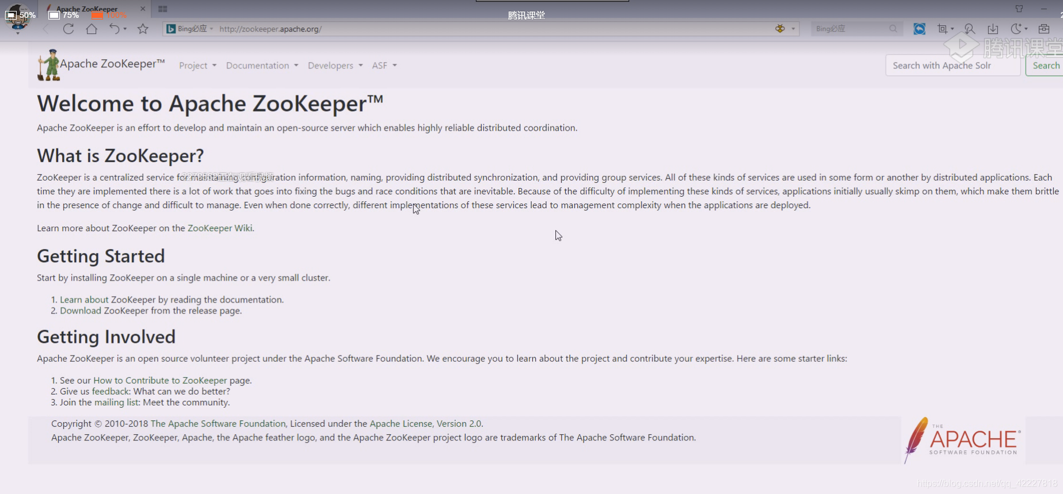The height and width of the screenshot is (494, 1063).
Task: Select the 50% window size option
Action: [x=21, y=15]
